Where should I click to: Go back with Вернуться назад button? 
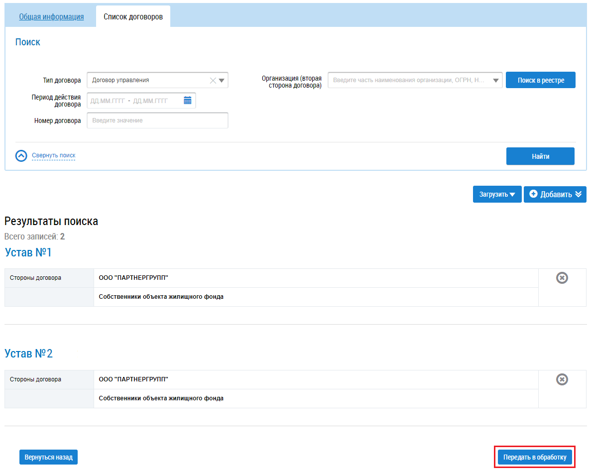48,457
